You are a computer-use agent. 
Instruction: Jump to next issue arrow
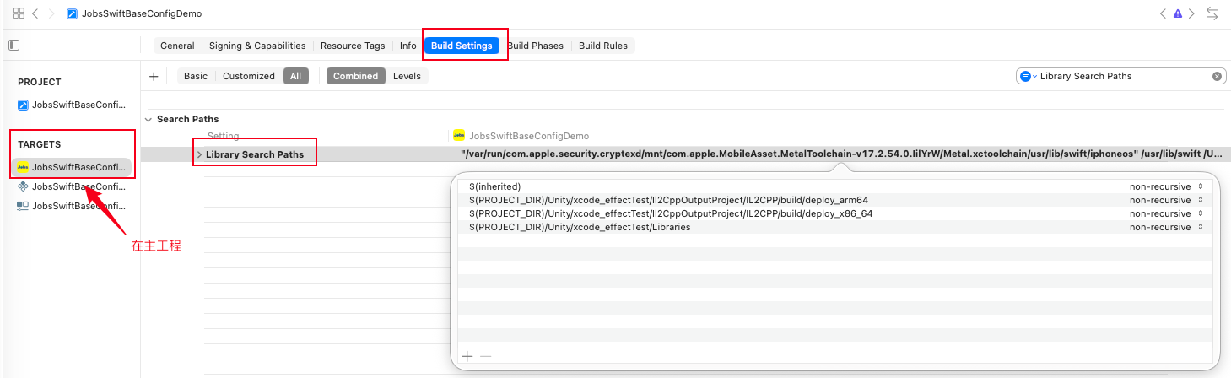click(x=1192, y=13)
